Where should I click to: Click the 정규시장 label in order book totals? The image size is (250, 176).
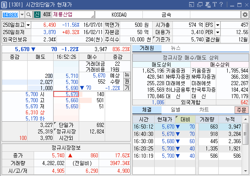pyautogui.click(x=66, y=131)
